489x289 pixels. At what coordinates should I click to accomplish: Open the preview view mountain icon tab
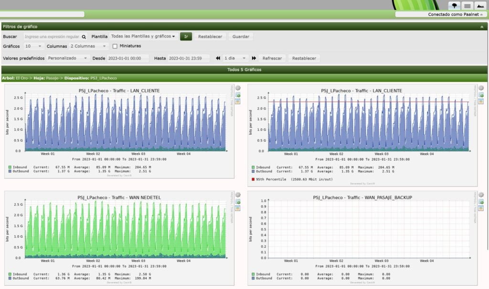480,6
